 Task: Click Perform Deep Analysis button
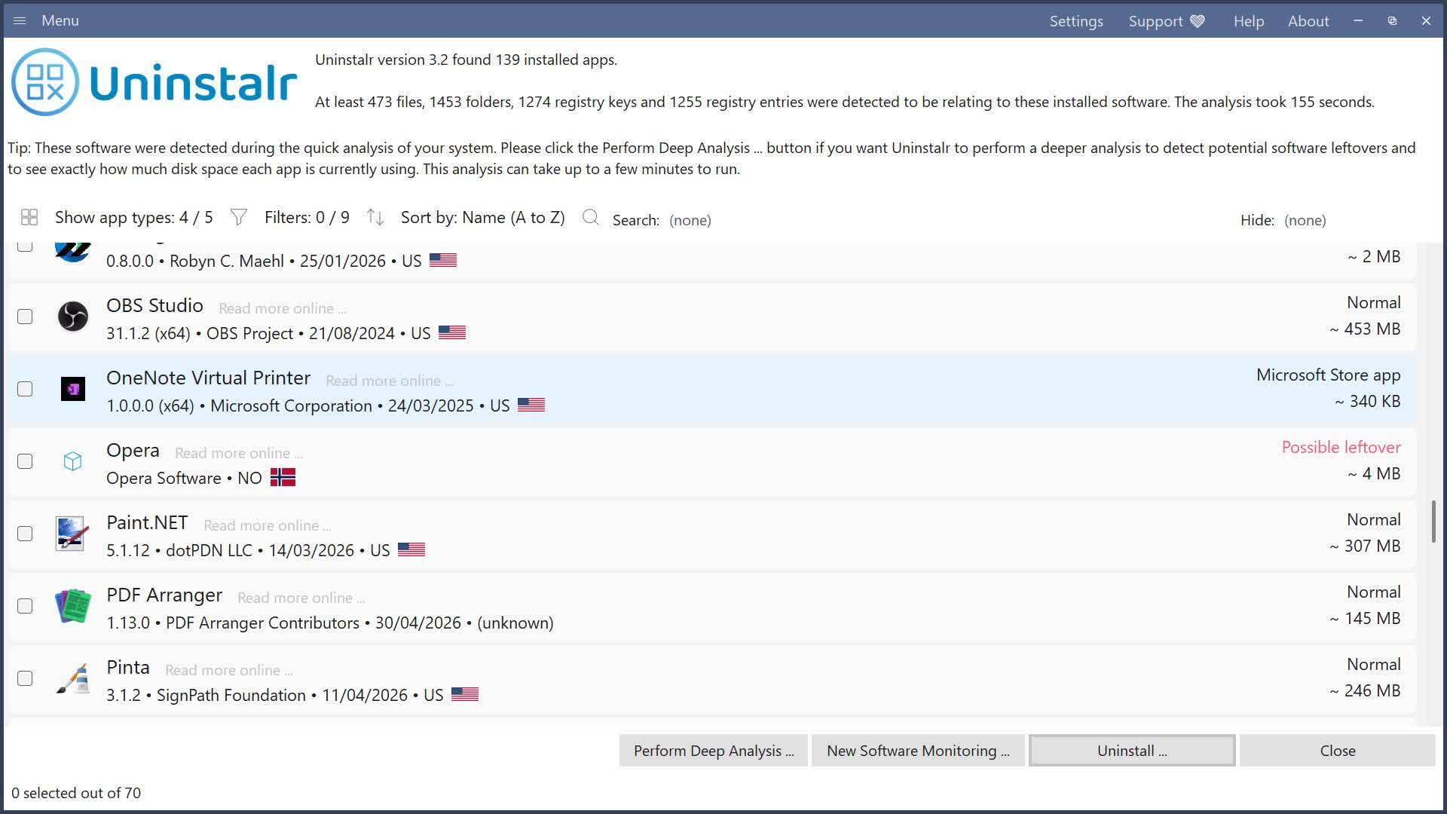(714, 751)
